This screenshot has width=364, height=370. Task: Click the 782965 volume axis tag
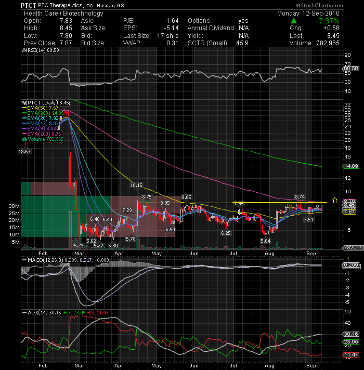pos(354,247)
